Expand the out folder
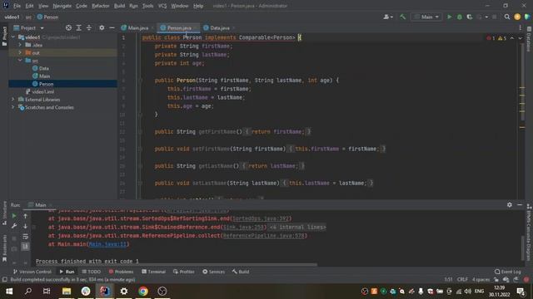Screen dimensions: 533x299 point(20,52)
